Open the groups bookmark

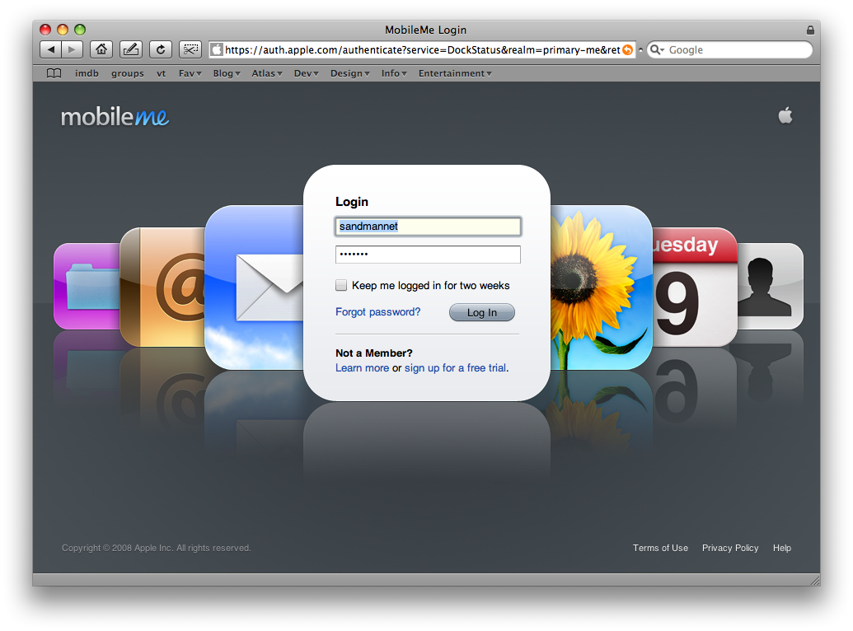tap(128, 73)
